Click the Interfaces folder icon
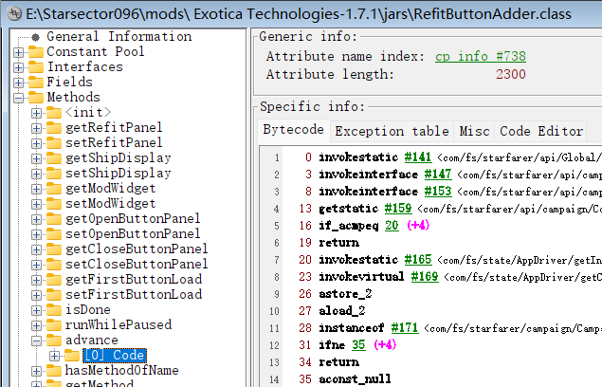602x387 pixels. point(36,67)
